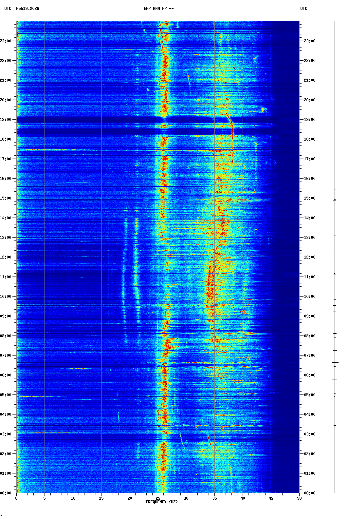Viewport: 349px width, 519px height.
Task: Select the 16:00 marker on left time axis
Action: pyautogui.click(x=6, y=179)
